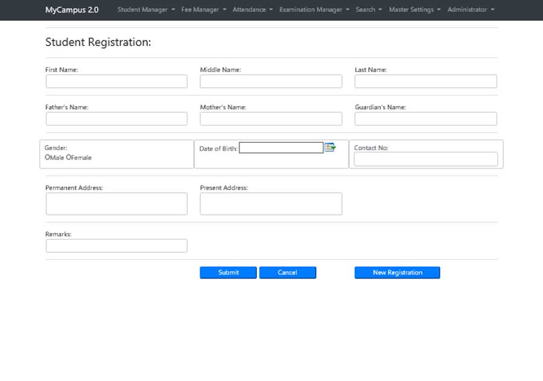Expand the Student Manager dropdown menu
This screenshot has width=543, height=381.
point(146,10)
